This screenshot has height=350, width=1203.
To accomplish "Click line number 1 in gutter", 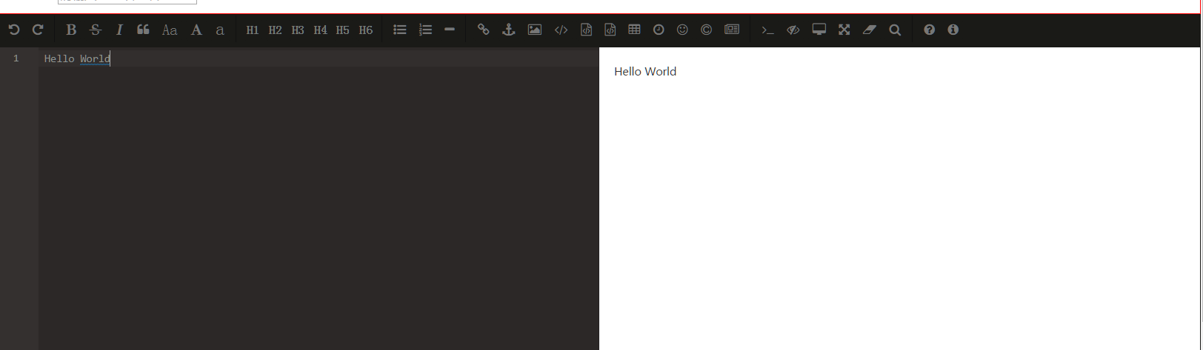I will point(16,58).
